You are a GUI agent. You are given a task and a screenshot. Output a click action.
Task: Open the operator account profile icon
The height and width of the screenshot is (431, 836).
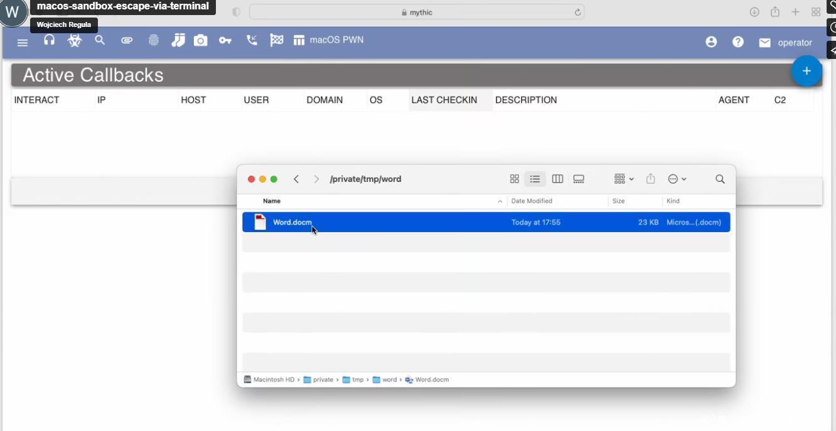pyautogui.click(x=711, y=41)
